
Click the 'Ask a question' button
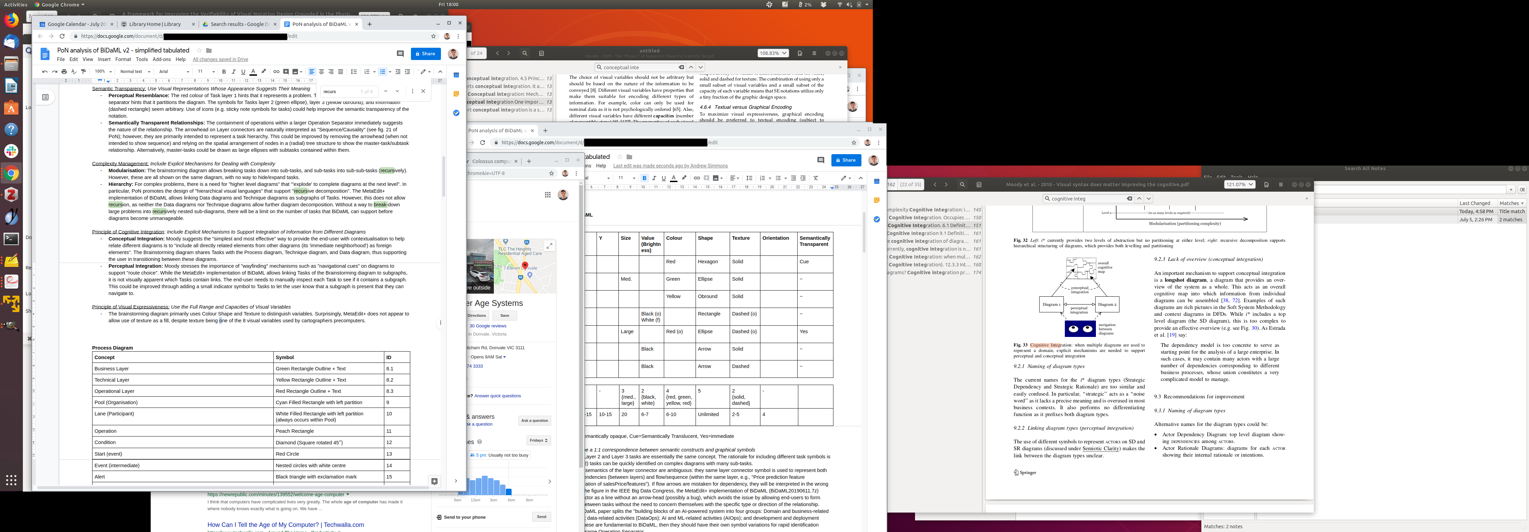(x=534, y=420)
